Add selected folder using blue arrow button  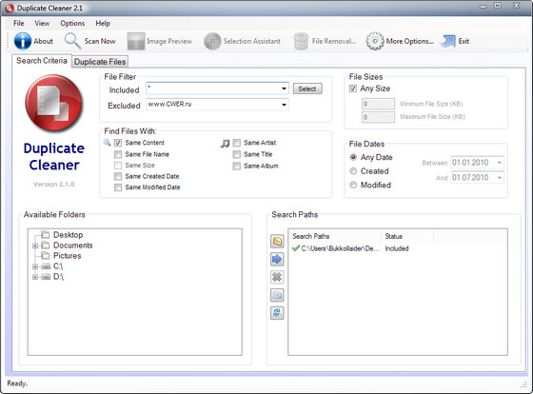coord(277,260)
